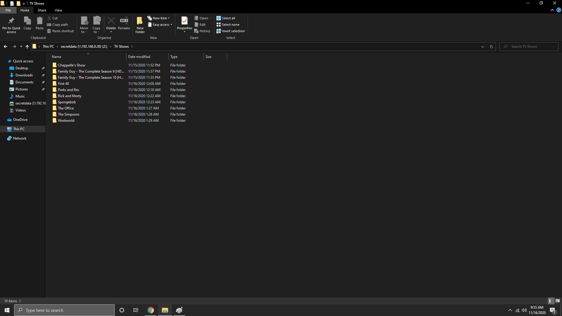Go up one folder level

pyautogui.click(x=27, y=47)
